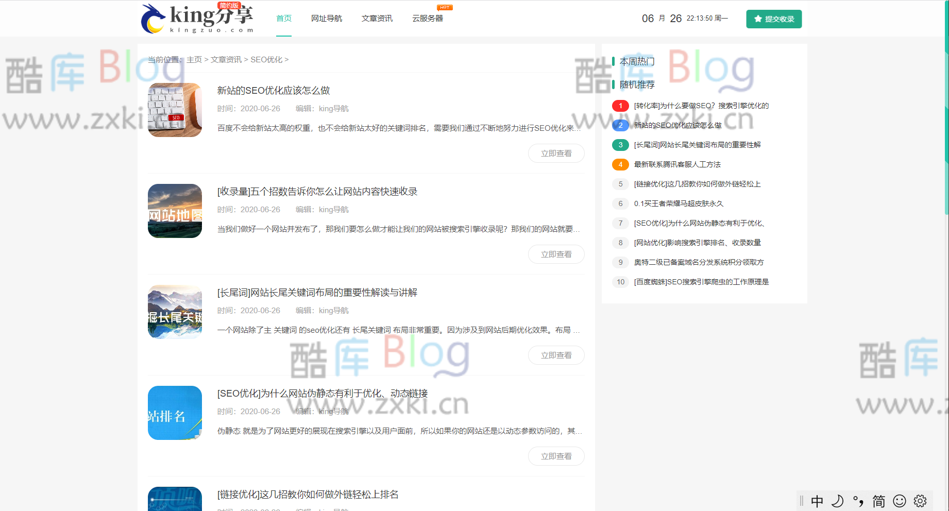The width and height of the screenshot is (949, 511).
Task: Toggle full/half-width with the moon icon
Action: (837, 500)
